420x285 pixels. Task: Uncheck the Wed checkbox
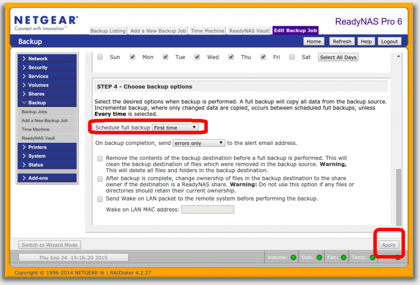197,57
